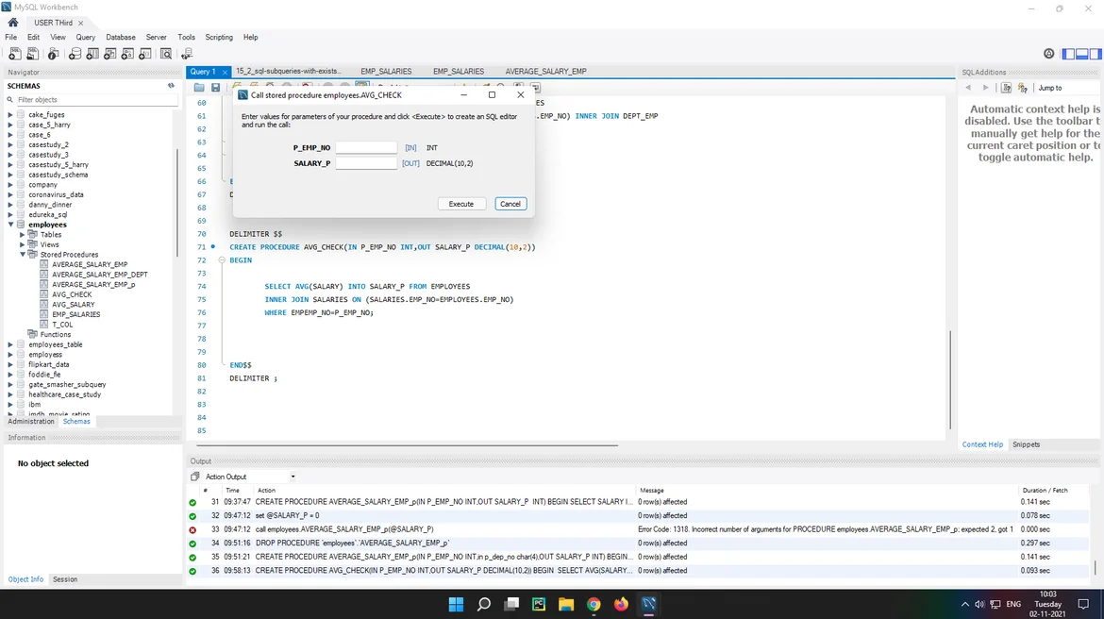Click the Execute button in the dialog
This screenshot has height=619, width=1104.
coord(461,204)
